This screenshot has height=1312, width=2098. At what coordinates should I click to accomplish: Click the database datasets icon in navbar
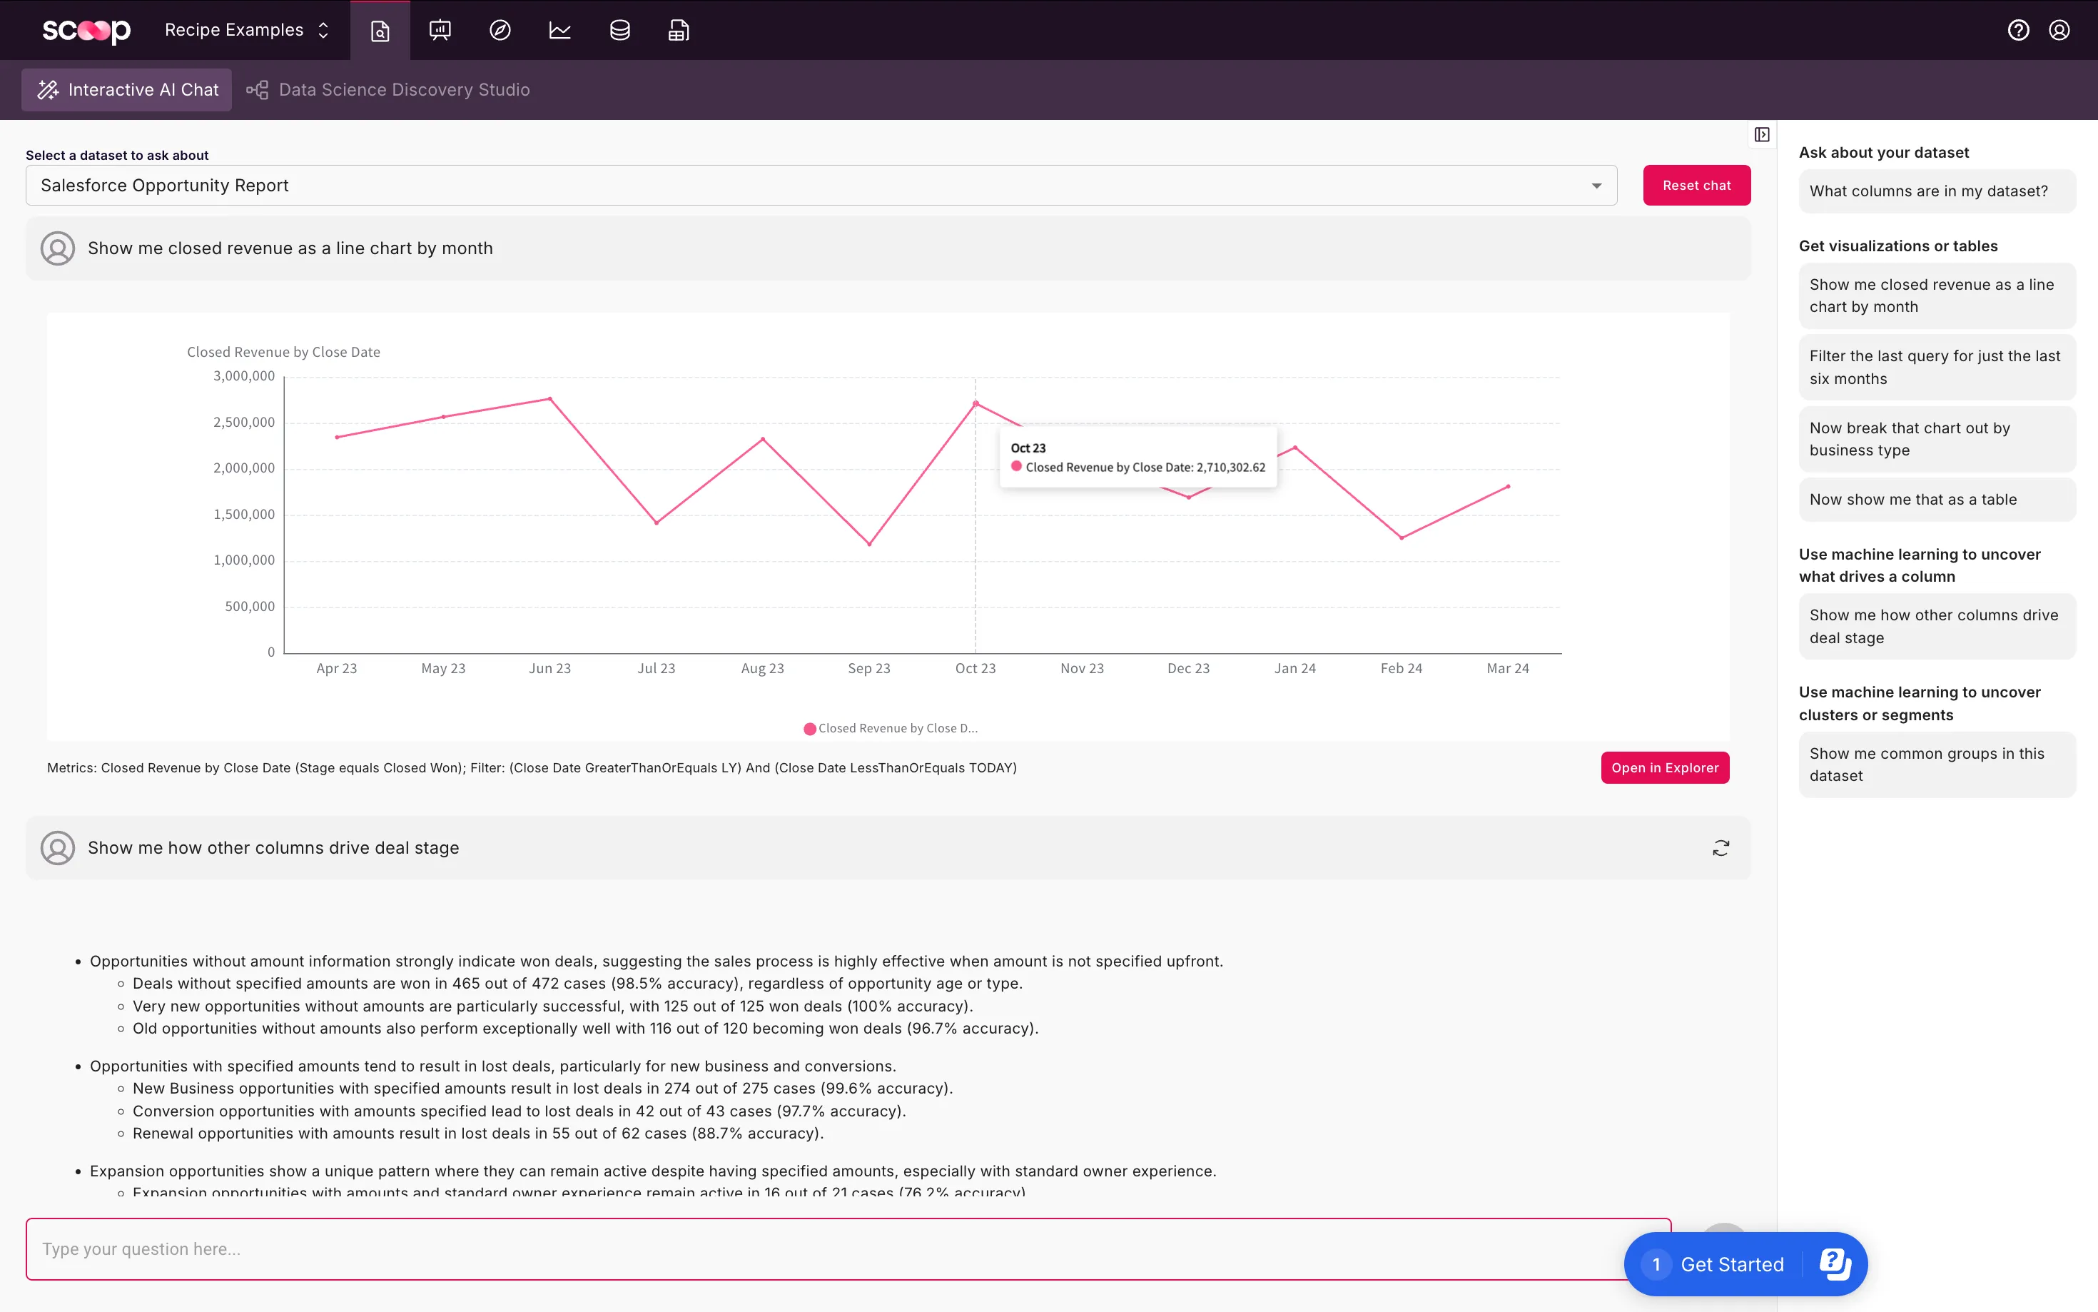619,31
